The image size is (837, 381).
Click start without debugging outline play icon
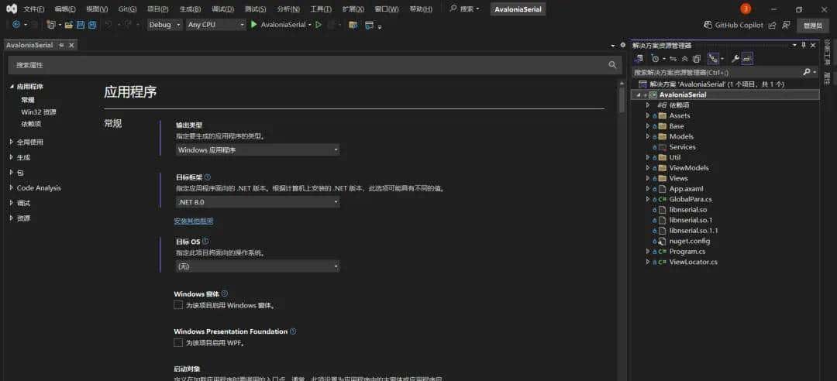point(319,25)
